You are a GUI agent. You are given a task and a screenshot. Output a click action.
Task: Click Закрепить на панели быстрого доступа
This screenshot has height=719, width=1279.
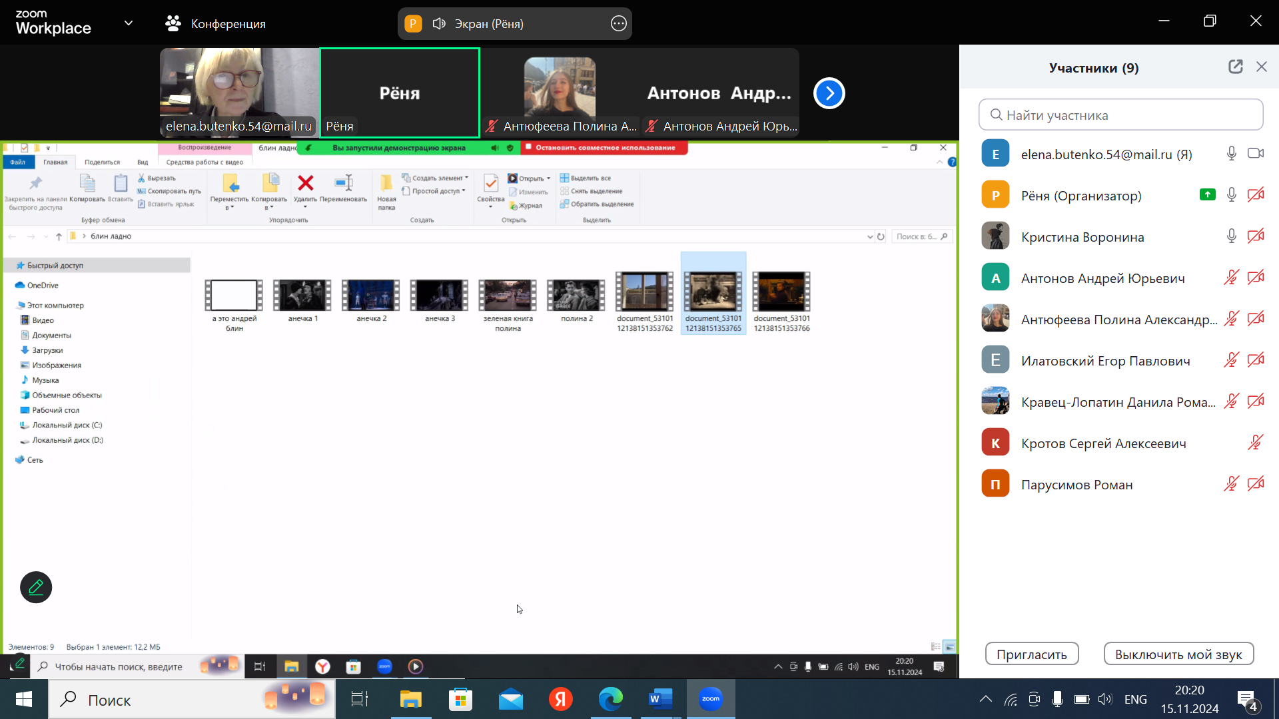[35, 192]
